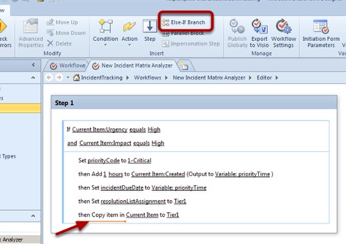Screen dimensions: 346x244
Task: Expand the arrow after Editor breadcrumb
Action: tap(277, 78)
